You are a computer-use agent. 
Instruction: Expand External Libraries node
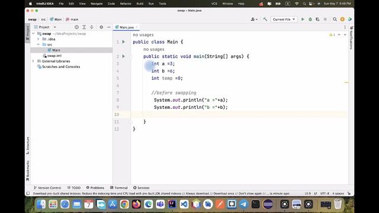tap(33, 61)
